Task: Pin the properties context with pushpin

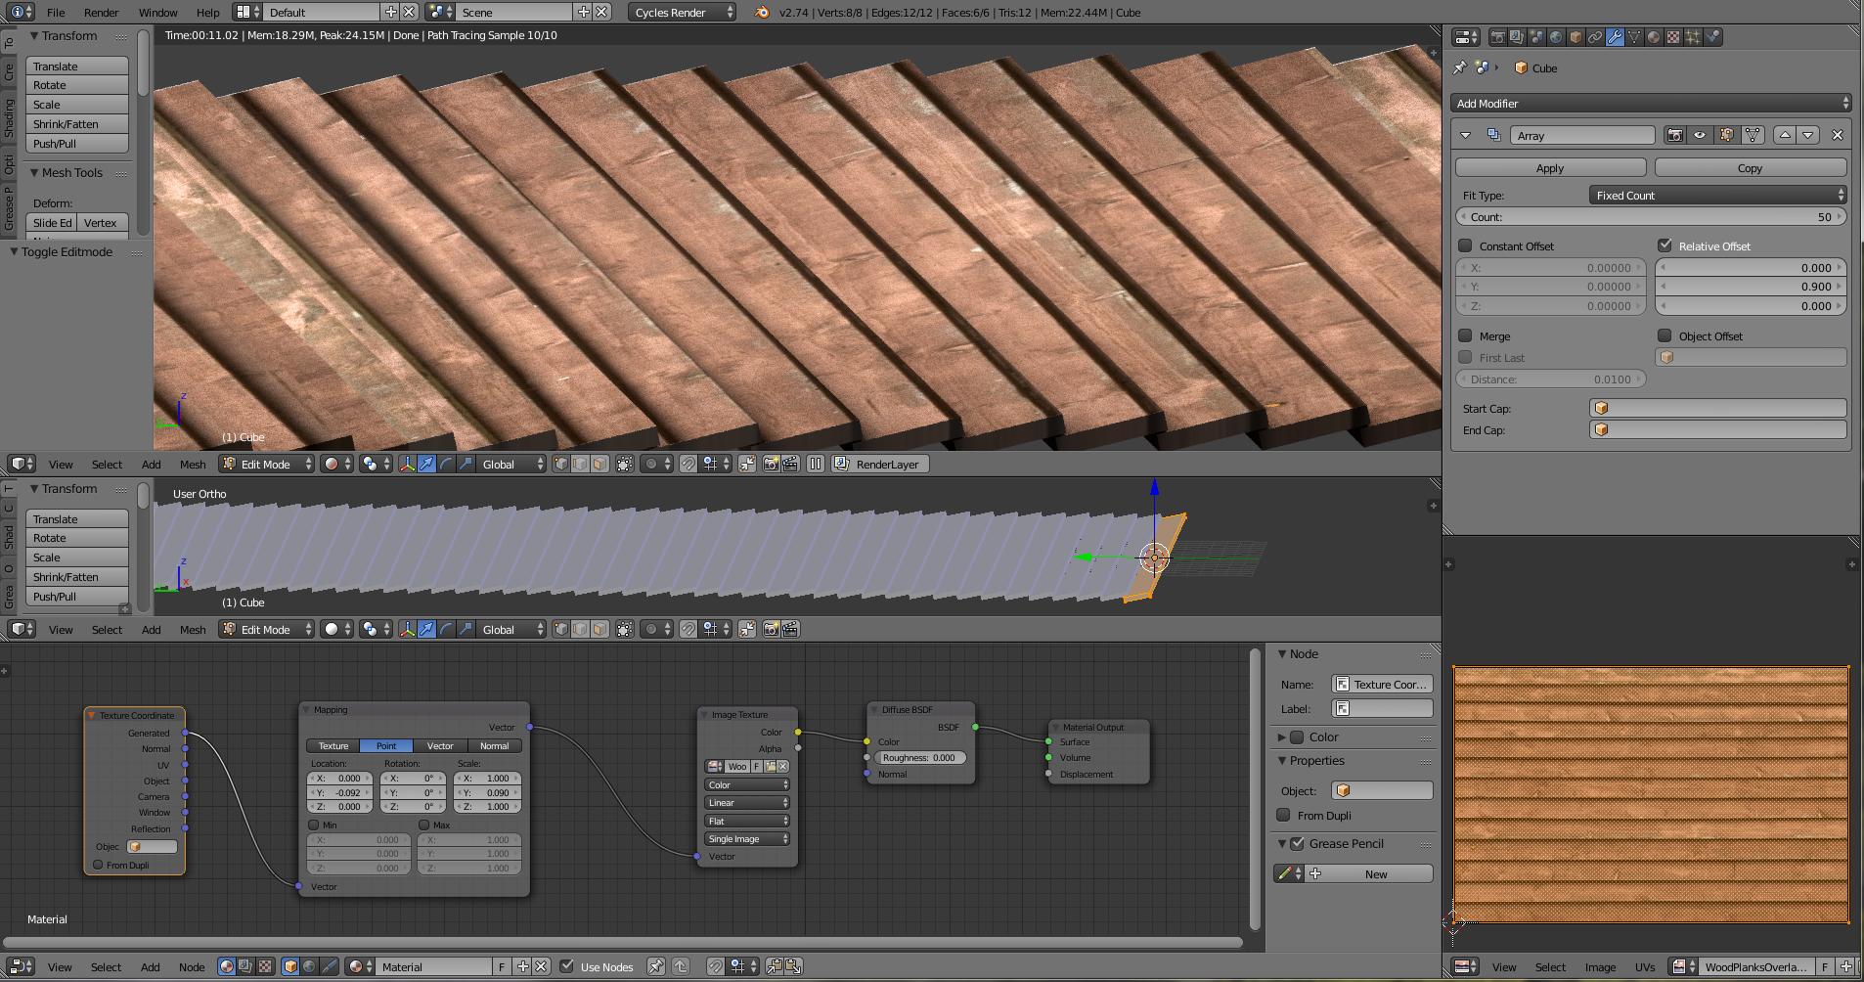Action: pos(1460,67)
